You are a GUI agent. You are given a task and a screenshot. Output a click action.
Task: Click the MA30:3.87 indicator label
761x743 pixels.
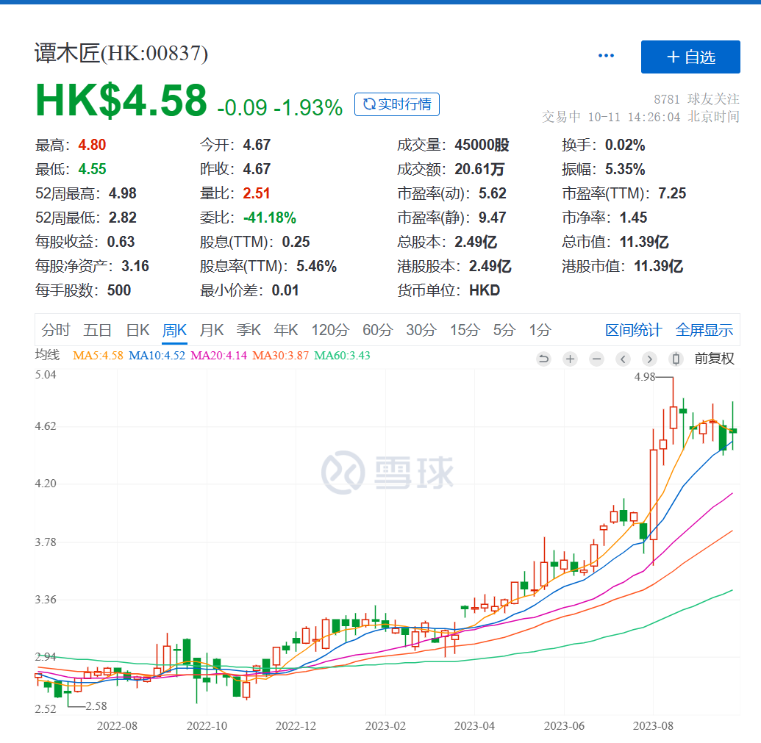(281, 356)
